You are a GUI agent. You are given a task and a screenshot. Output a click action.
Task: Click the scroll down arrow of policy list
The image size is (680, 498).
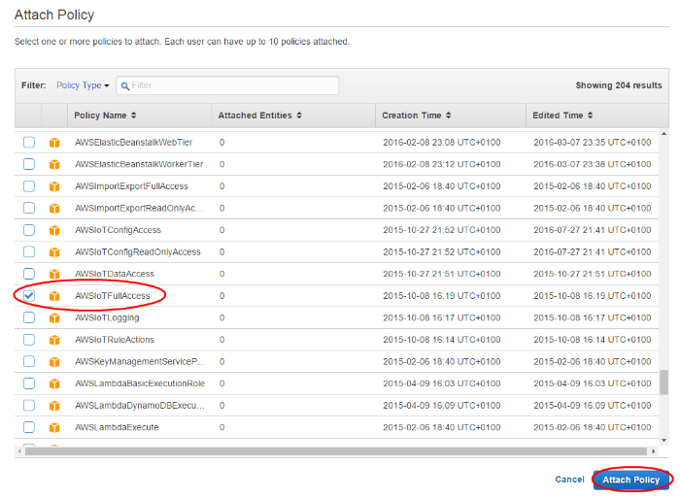pyautogui.click(x=663, y=441)
